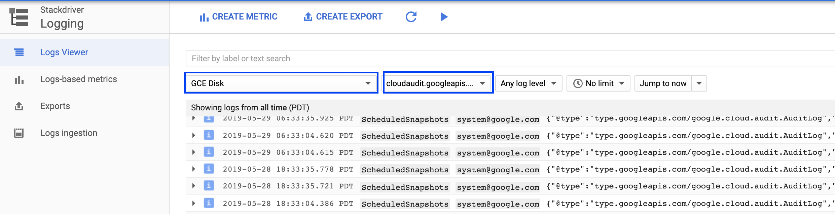Go to the Exports page
Image resolution: width=835 pixels, height=214 pixels.
[x=84, y=106]
